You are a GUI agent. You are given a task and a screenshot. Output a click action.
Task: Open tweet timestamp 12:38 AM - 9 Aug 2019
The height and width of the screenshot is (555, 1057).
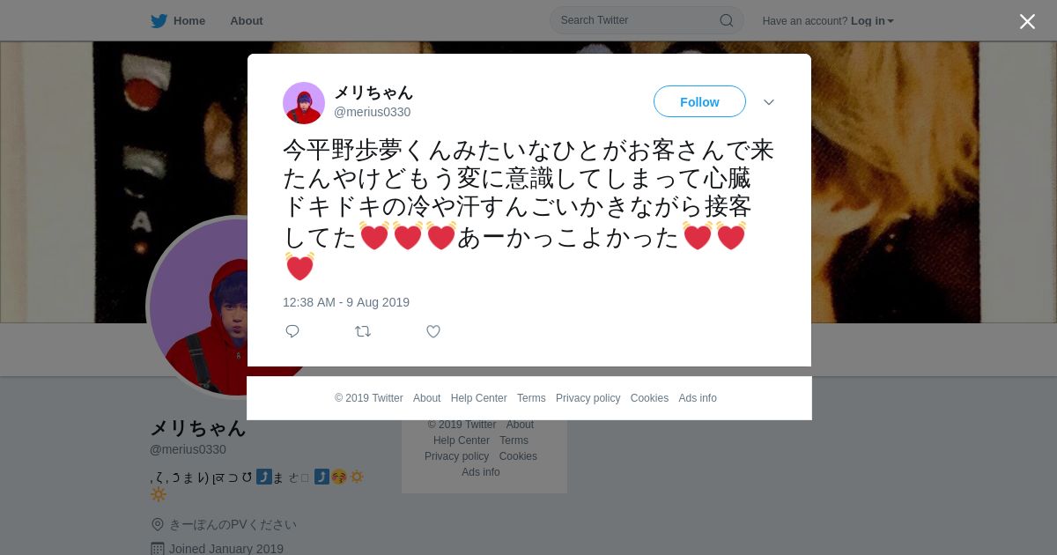[346, 302]
